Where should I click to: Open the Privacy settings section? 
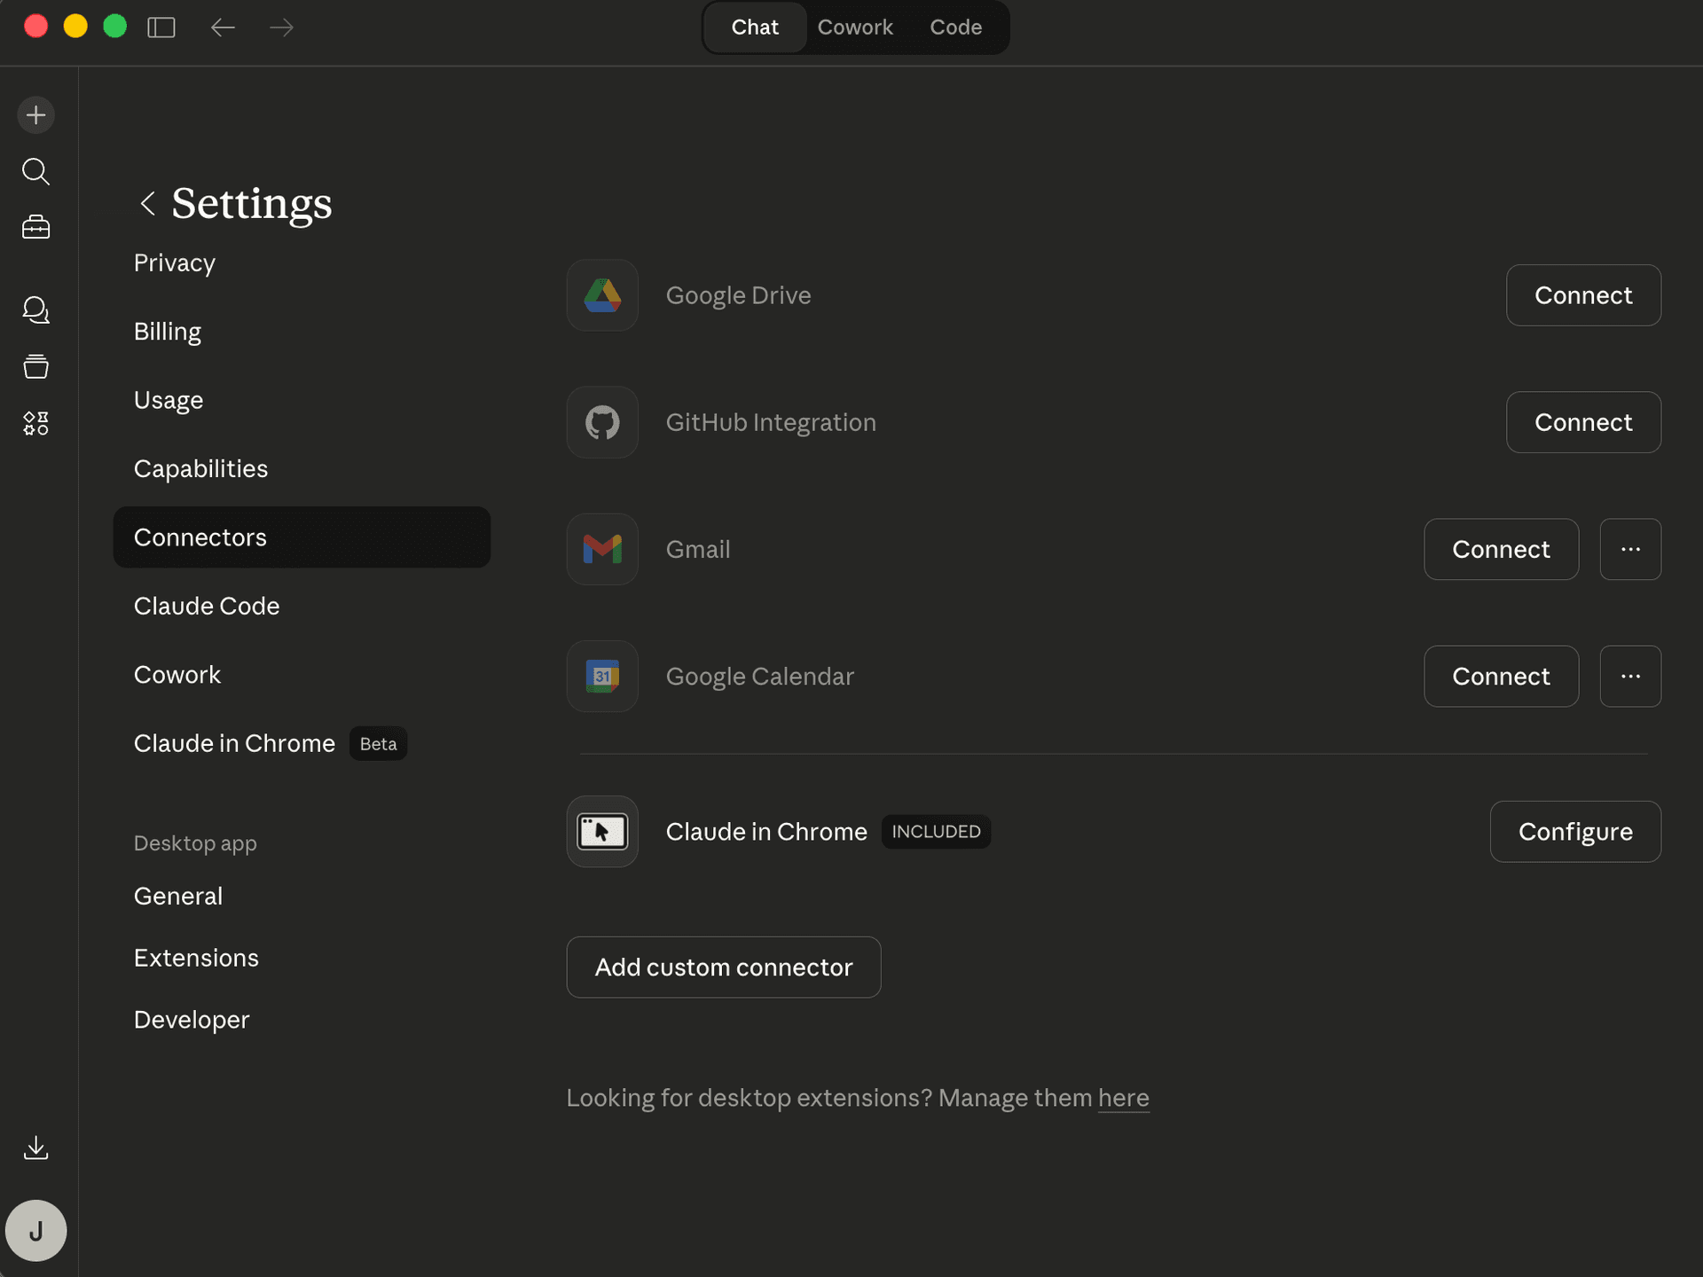(174, 262)
